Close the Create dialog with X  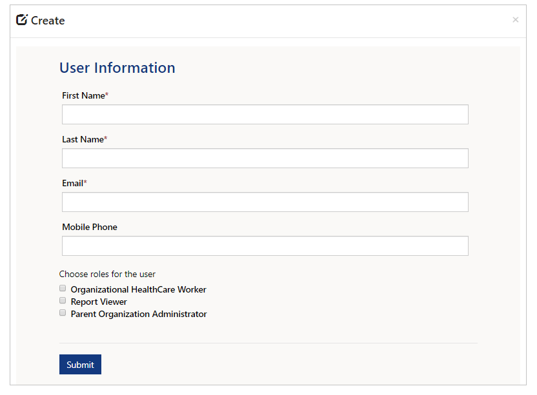[x=516, y=20]
